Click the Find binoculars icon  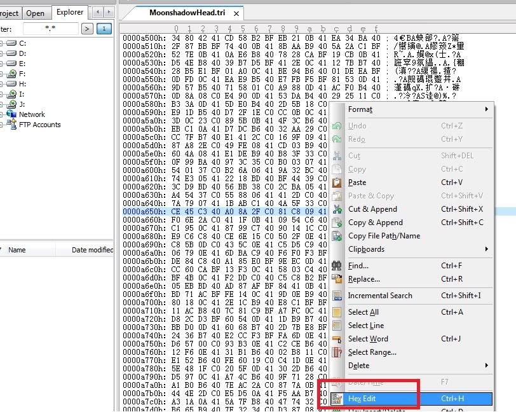pyautogui.click(x=337, y=266)
